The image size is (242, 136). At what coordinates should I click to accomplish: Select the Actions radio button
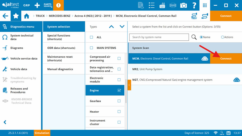[x=222, y=37]
